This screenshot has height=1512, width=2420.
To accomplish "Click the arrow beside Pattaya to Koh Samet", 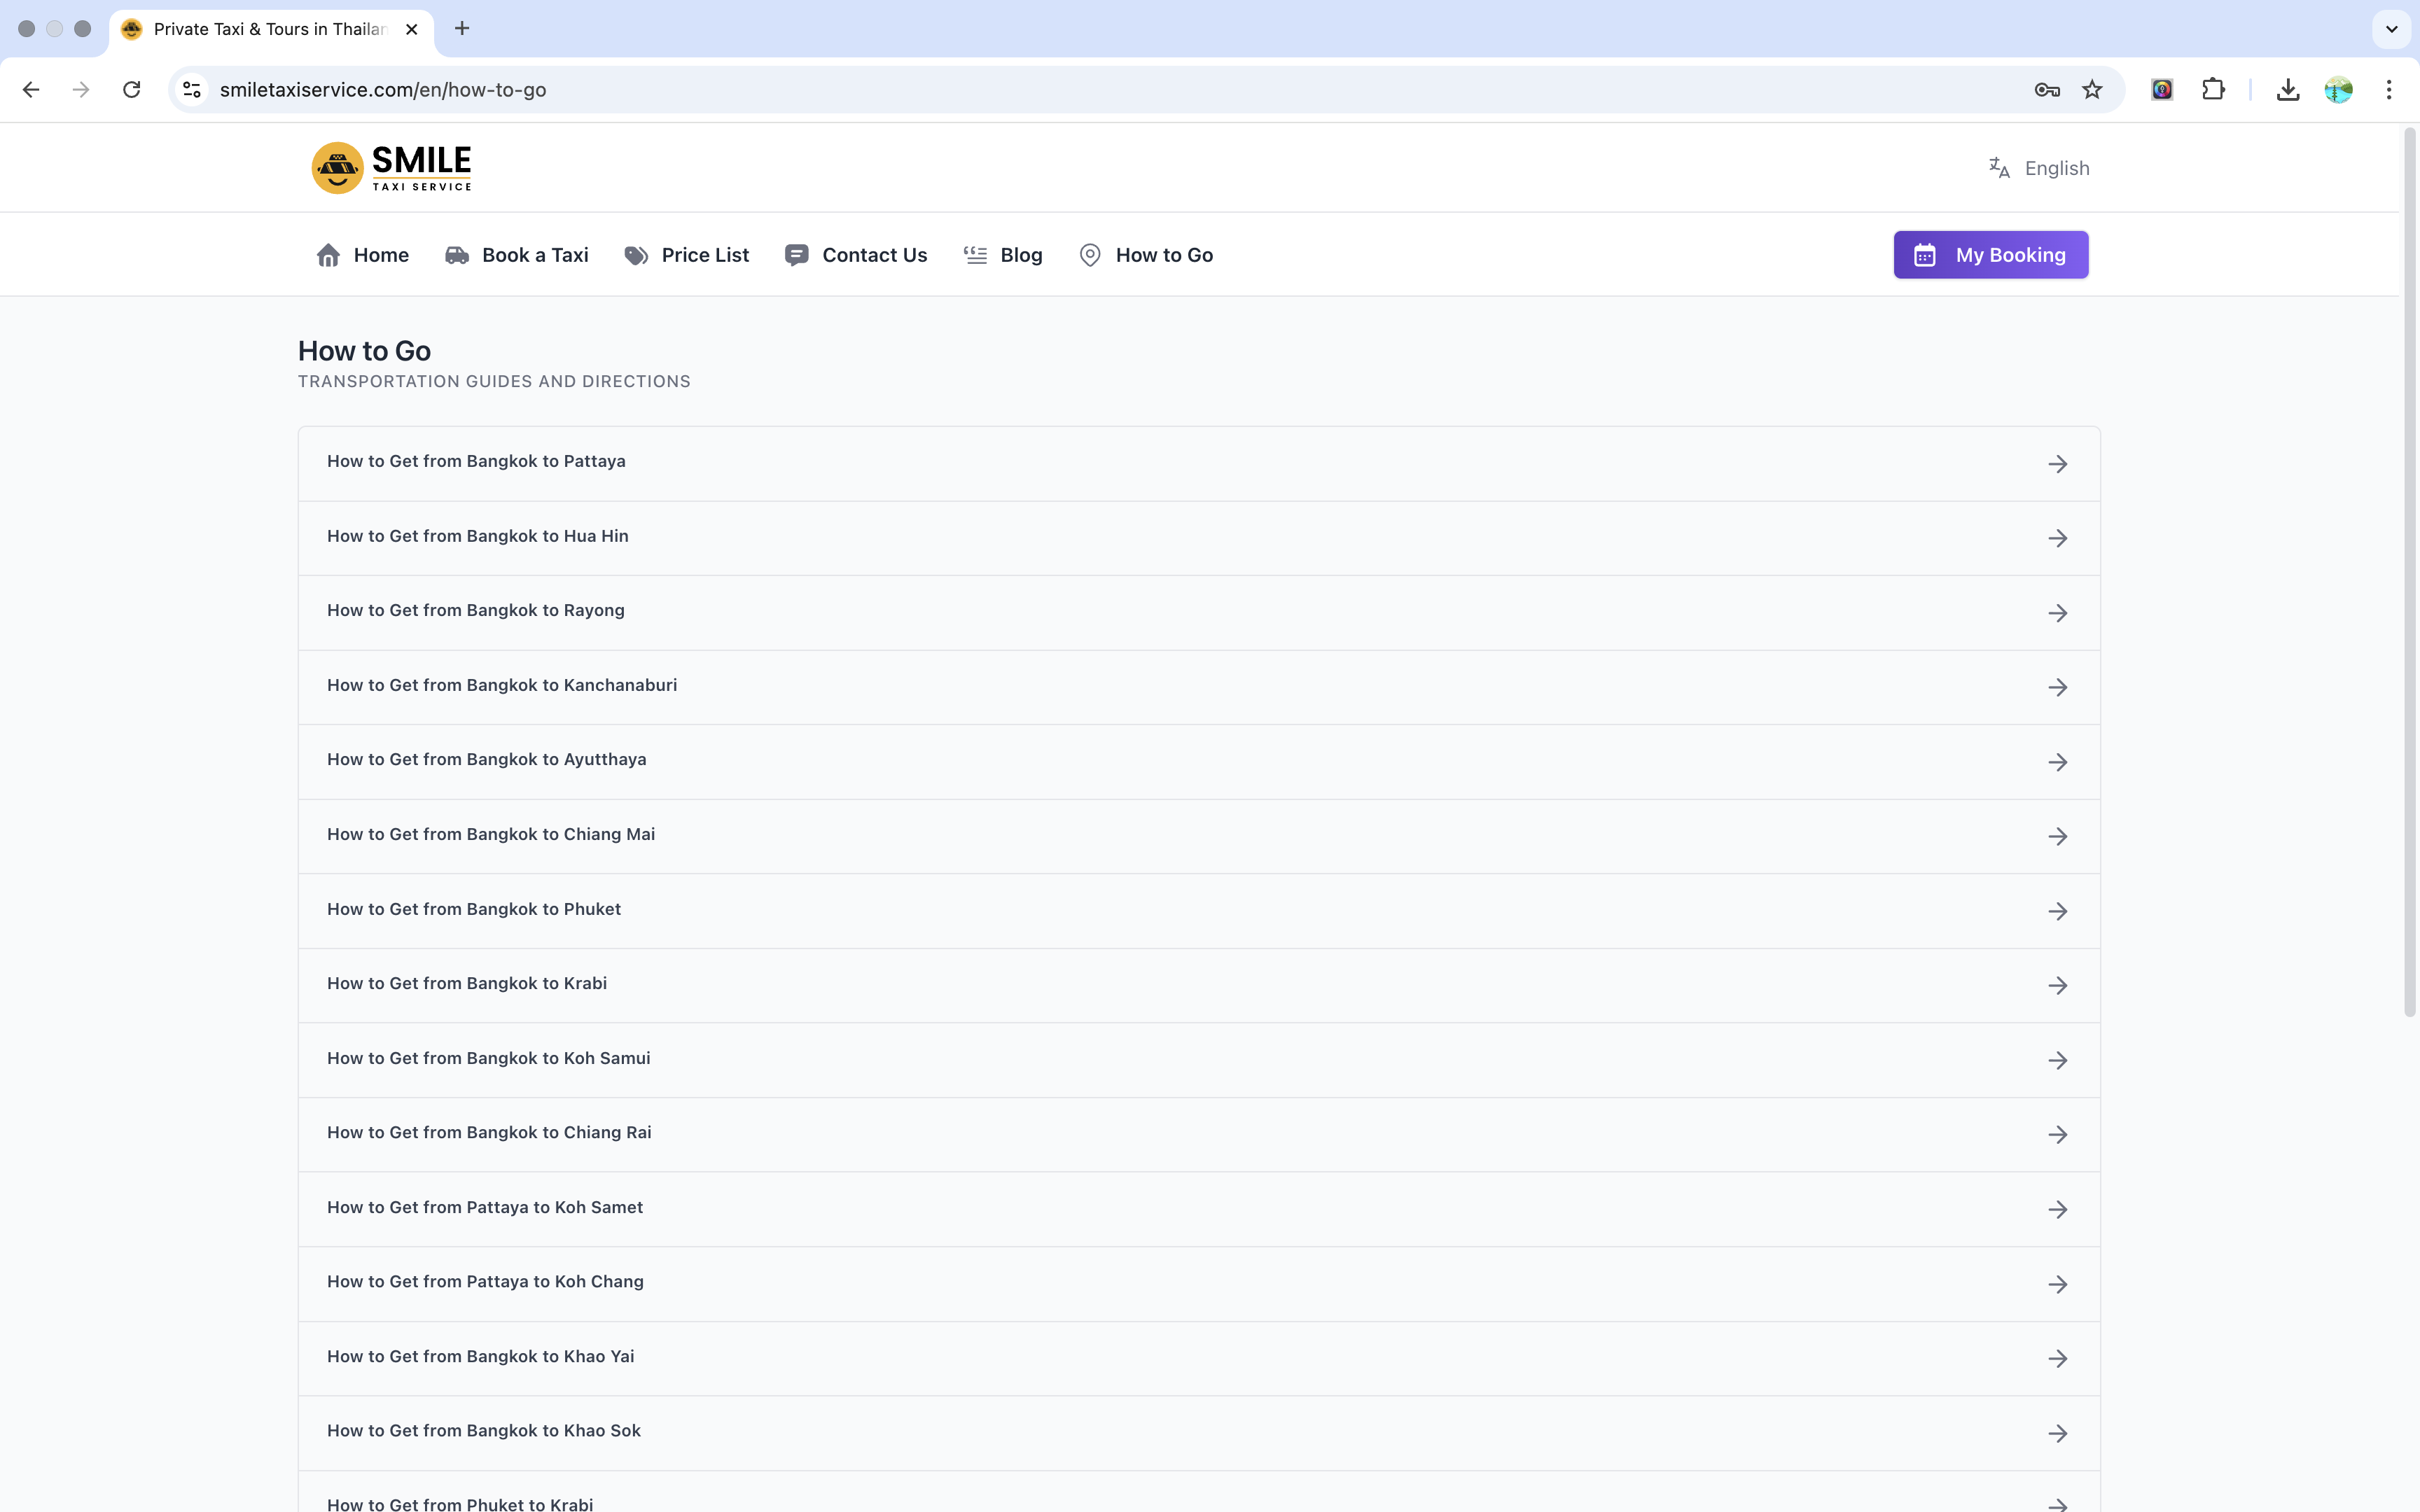I will tap(2057, 1209).
